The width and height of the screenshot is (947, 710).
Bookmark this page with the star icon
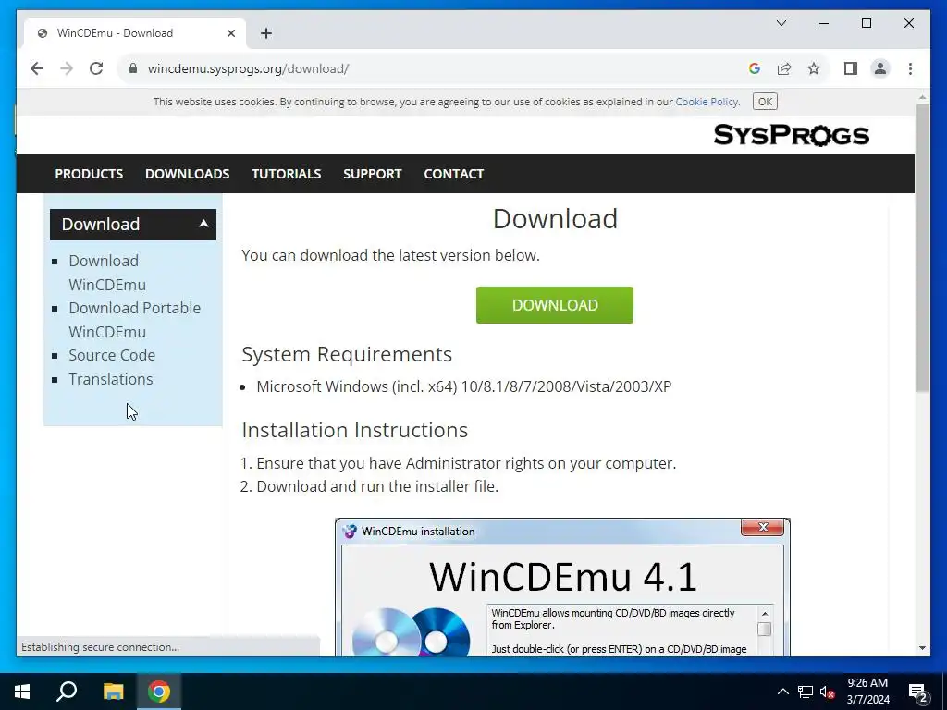(x=814, y=68)
